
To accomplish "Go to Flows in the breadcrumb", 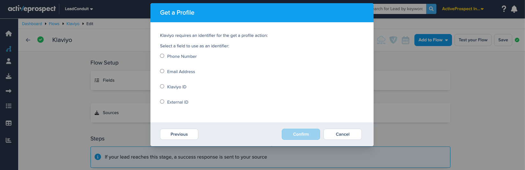I will pos(54,24).
